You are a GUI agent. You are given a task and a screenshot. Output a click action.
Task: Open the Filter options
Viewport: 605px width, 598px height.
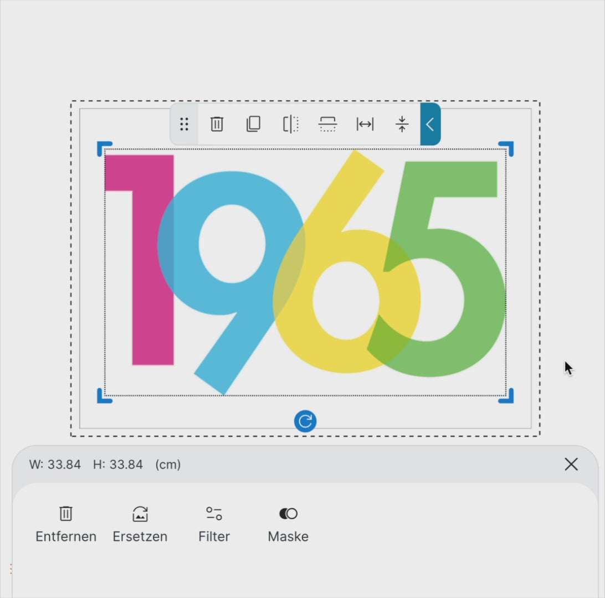(214, 524)
